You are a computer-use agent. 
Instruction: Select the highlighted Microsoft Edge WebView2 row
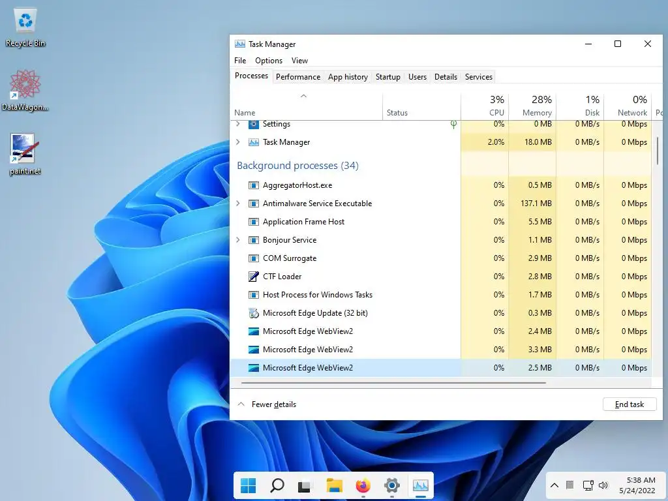click(441, 368)
